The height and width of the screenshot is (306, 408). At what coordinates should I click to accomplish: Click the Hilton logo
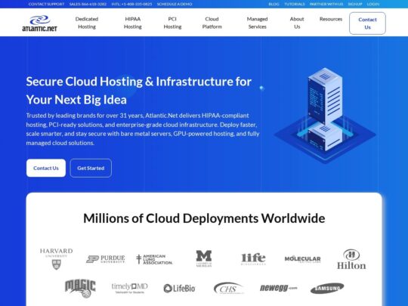click(351, 259)
